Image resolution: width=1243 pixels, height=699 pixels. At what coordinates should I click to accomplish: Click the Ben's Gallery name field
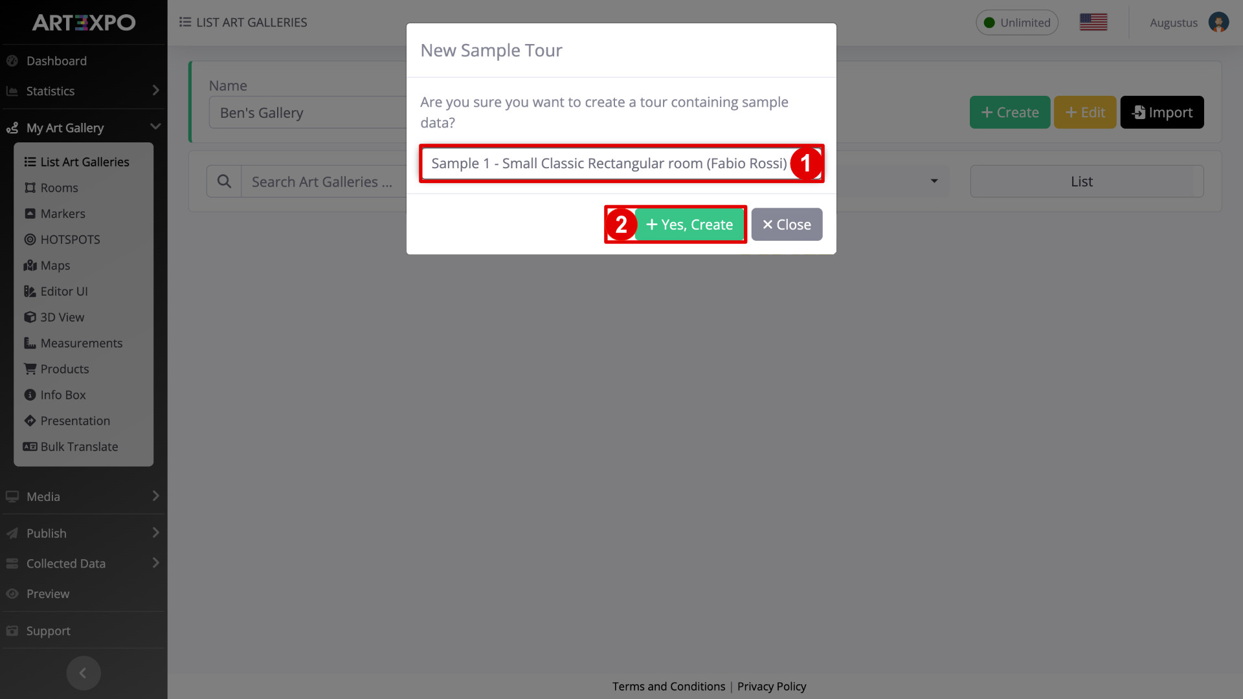pos(308,113)
